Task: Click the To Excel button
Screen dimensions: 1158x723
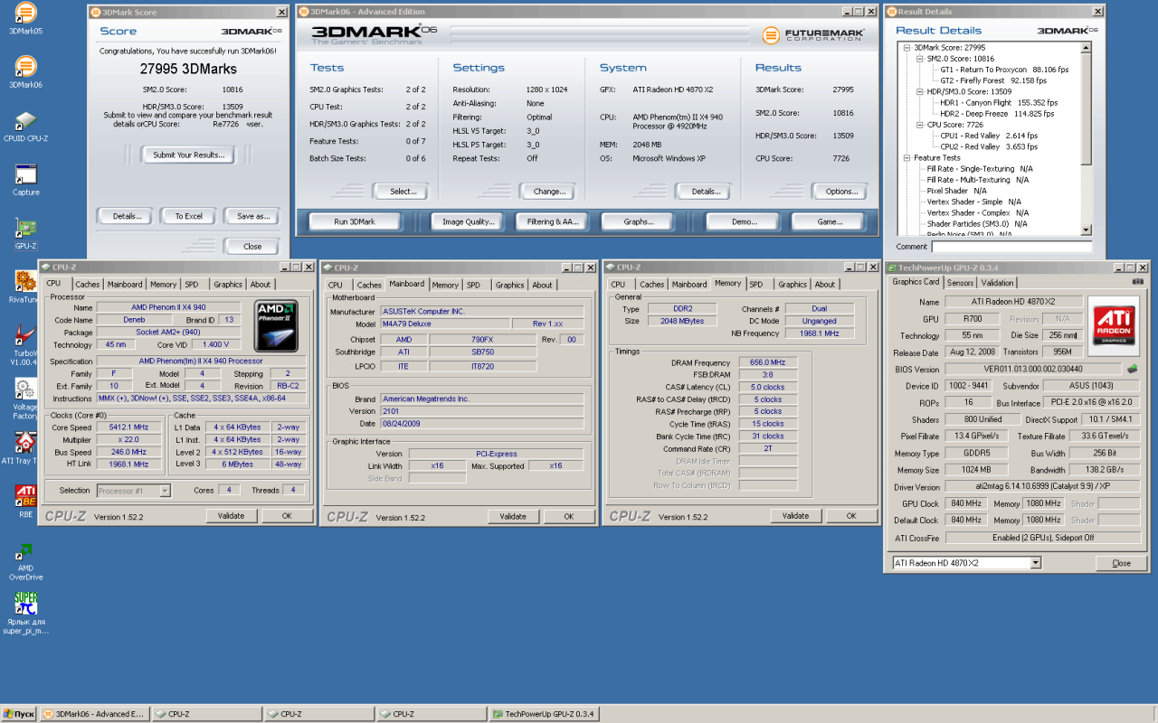Action: 189,217
